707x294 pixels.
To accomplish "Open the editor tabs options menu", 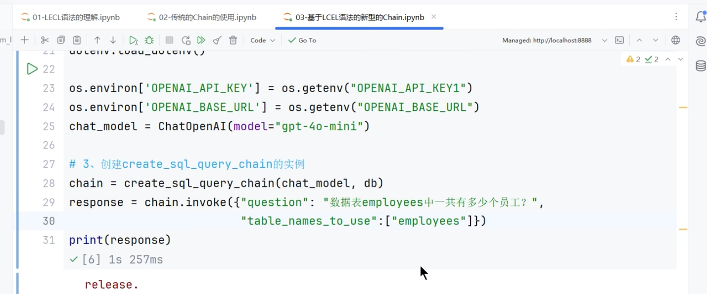I will click(x=676, y=17).
